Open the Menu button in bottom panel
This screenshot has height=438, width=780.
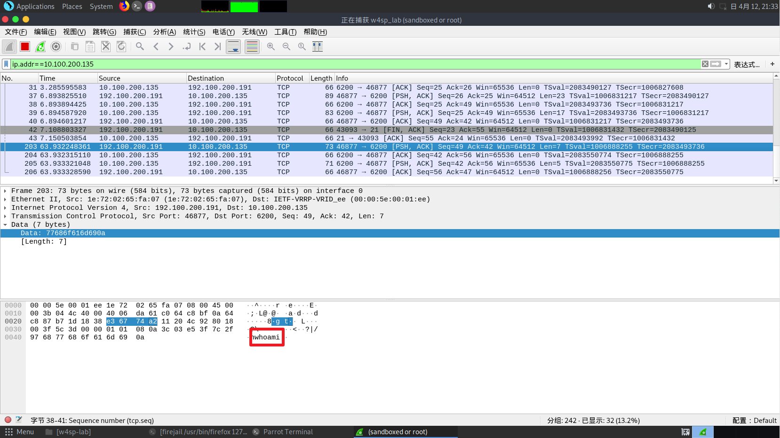[19, 432]
